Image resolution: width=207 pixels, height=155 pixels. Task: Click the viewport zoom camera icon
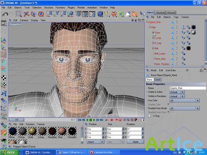pyautogui.click(x=136, y=20)
